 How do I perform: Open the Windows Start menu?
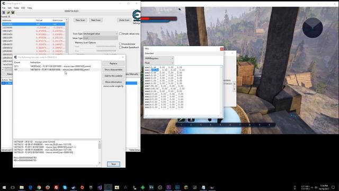point(4,187)
